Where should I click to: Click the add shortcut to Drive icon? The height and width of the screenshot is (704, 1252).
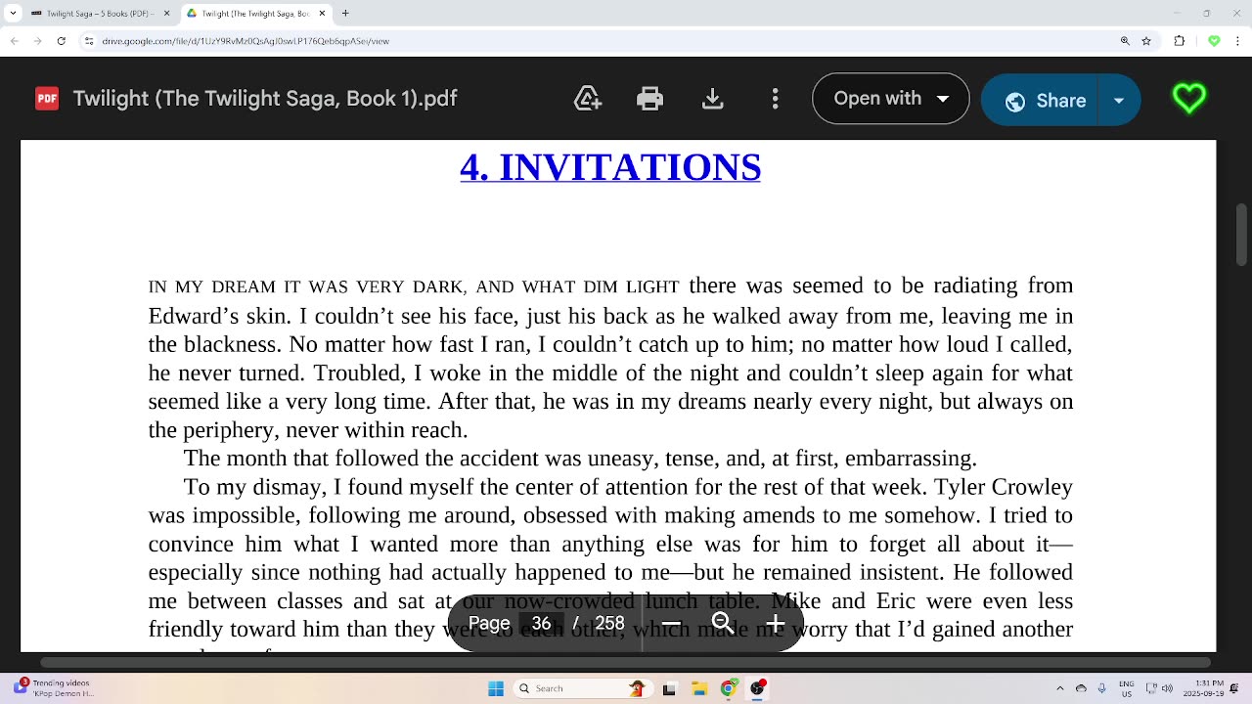pos(587,99)
